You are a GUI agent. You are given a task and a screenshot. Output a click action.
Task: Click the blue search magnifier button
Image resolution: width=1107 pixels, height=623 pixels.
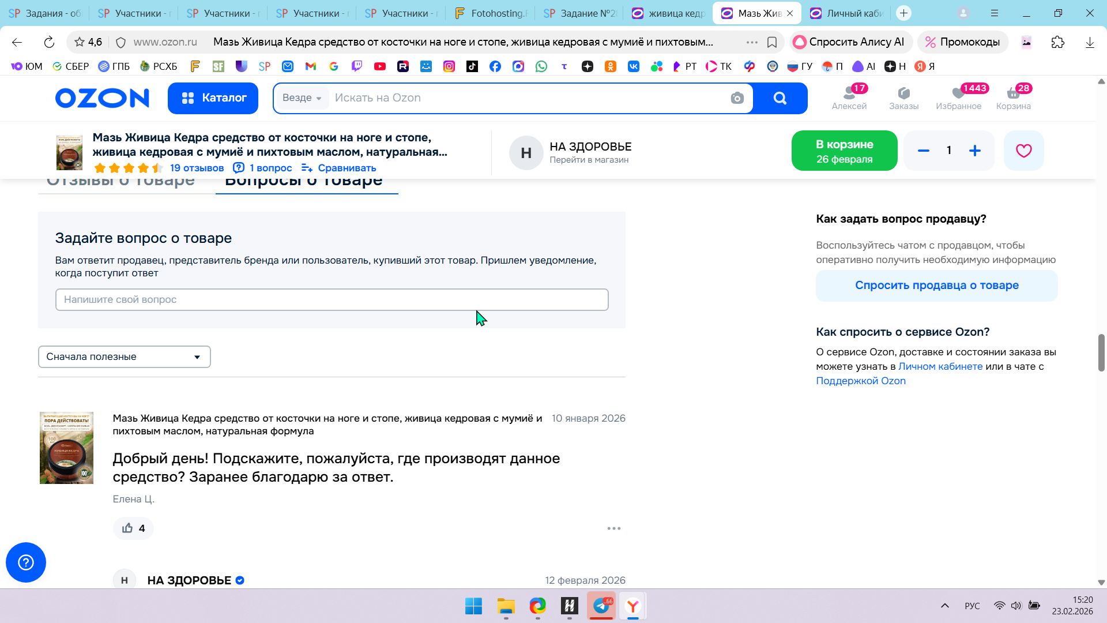click(780, 98)
